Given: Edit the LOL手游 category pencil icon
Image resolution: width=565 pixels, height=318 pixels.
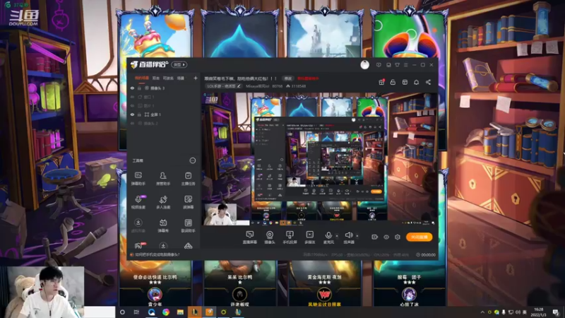Looking at the screenshot, I should coord(239,86).
